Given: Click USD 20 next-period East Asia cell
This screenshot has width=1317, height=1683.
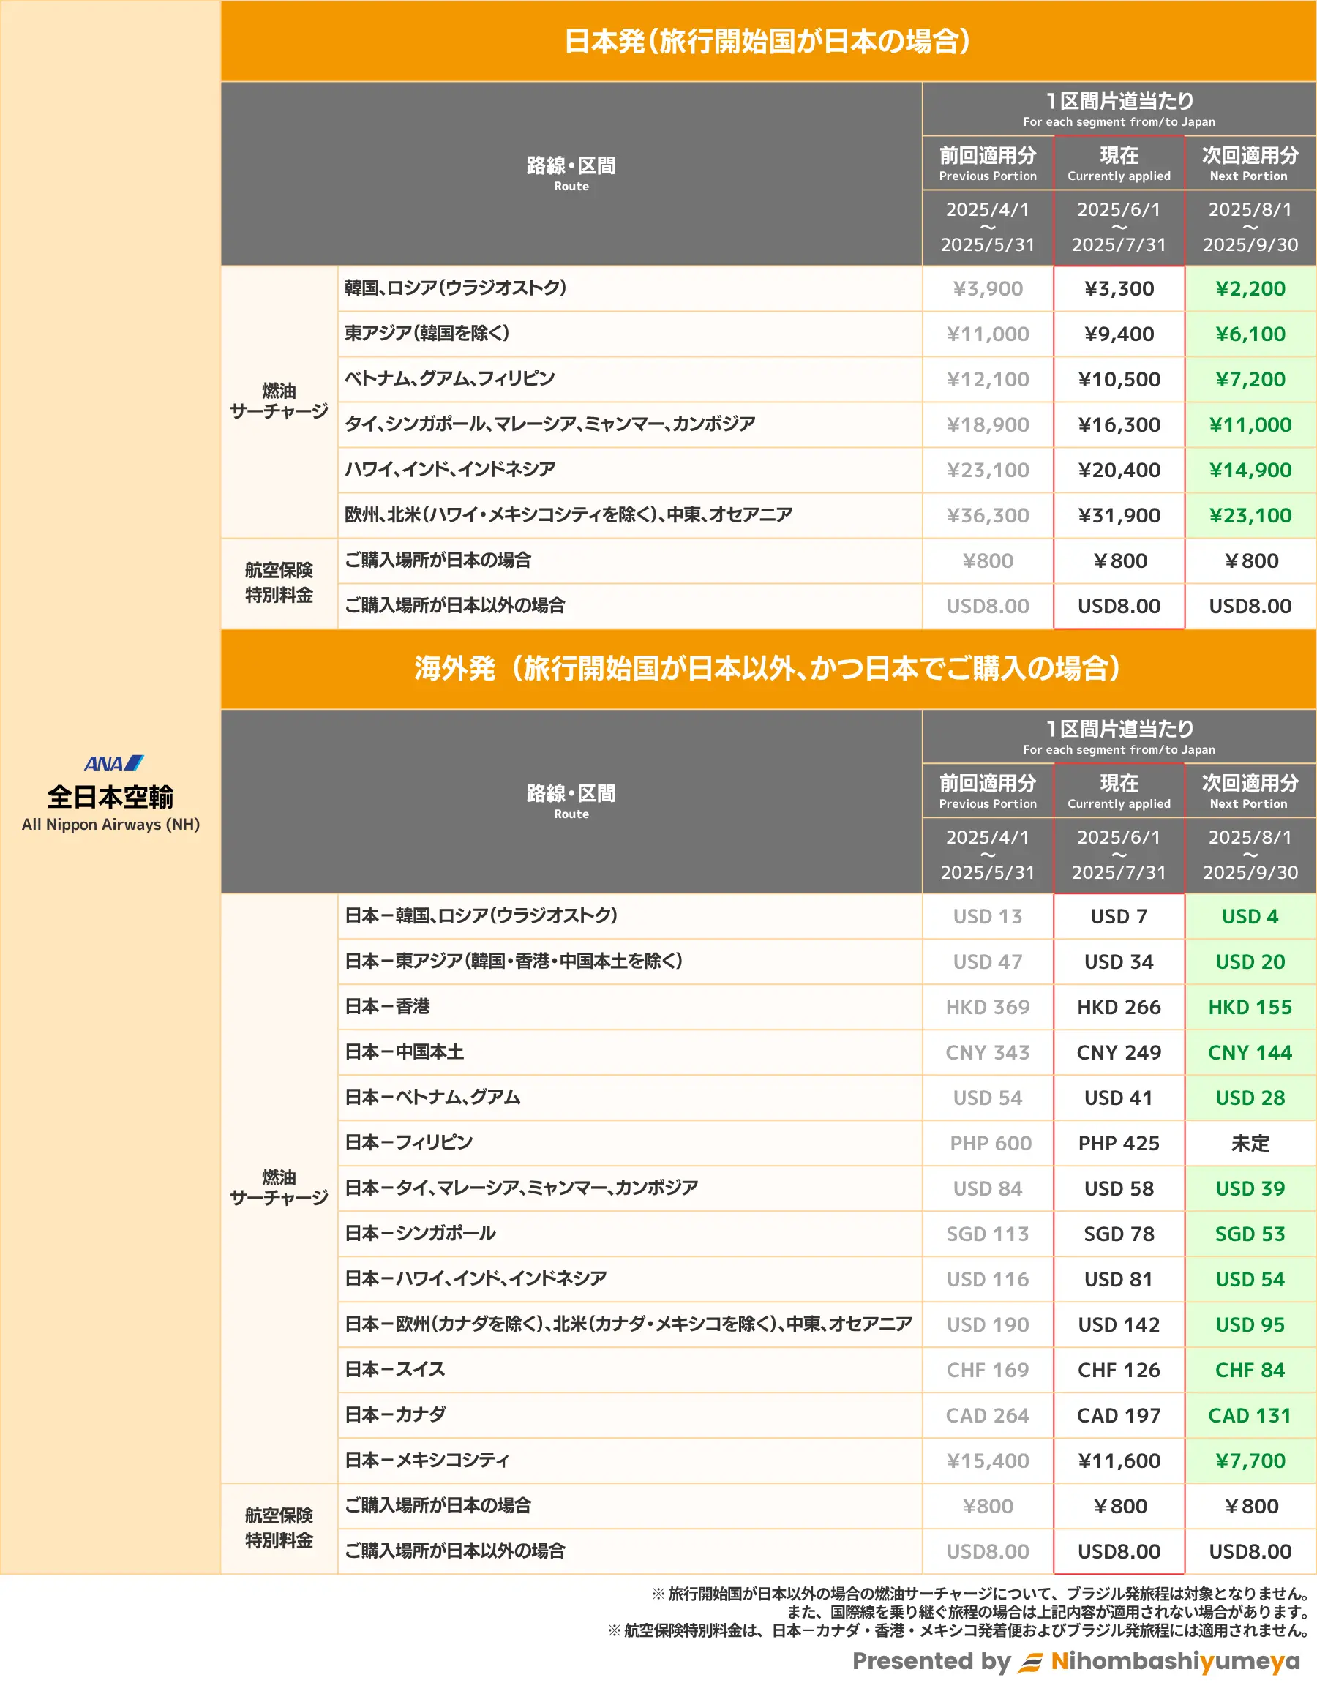Looking at the screenshot, I should [1250, 962].
